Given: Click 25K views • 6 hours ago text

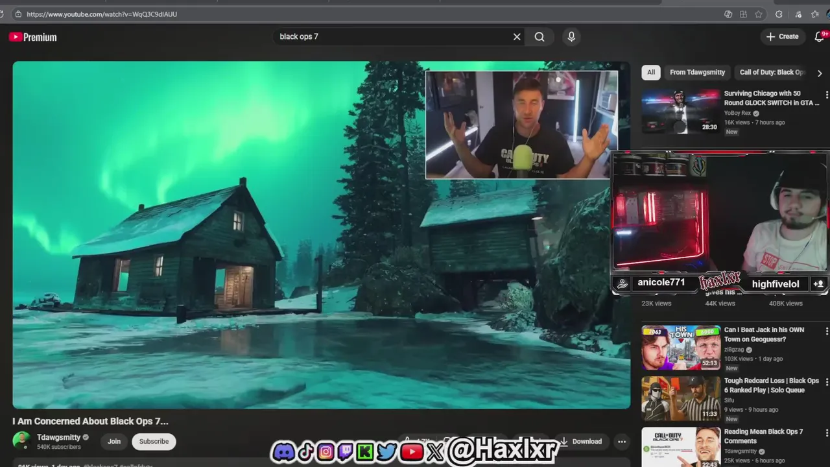Looking at the screenshot, I should tap(754, 461).
